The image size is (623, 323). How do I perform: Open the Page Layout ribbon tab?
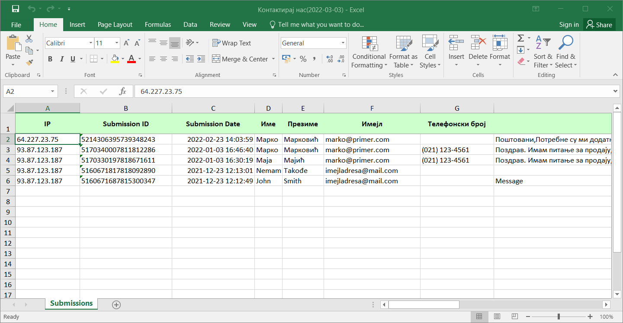[x=115, y=25]
